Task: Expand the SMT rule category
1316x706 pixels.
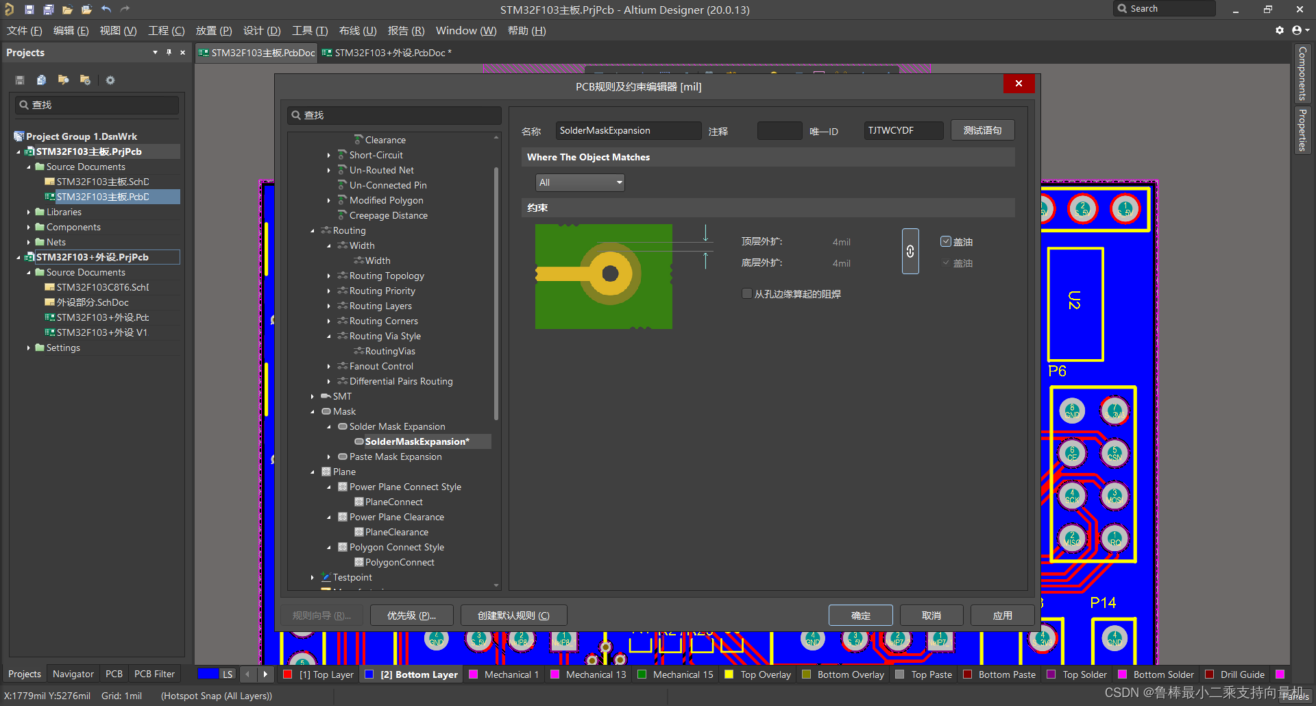Action: tap(313, 397)
